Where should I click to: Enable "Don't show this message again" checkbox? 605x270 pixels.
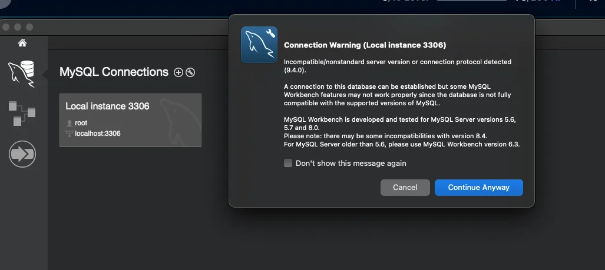(x=288, y=163)
